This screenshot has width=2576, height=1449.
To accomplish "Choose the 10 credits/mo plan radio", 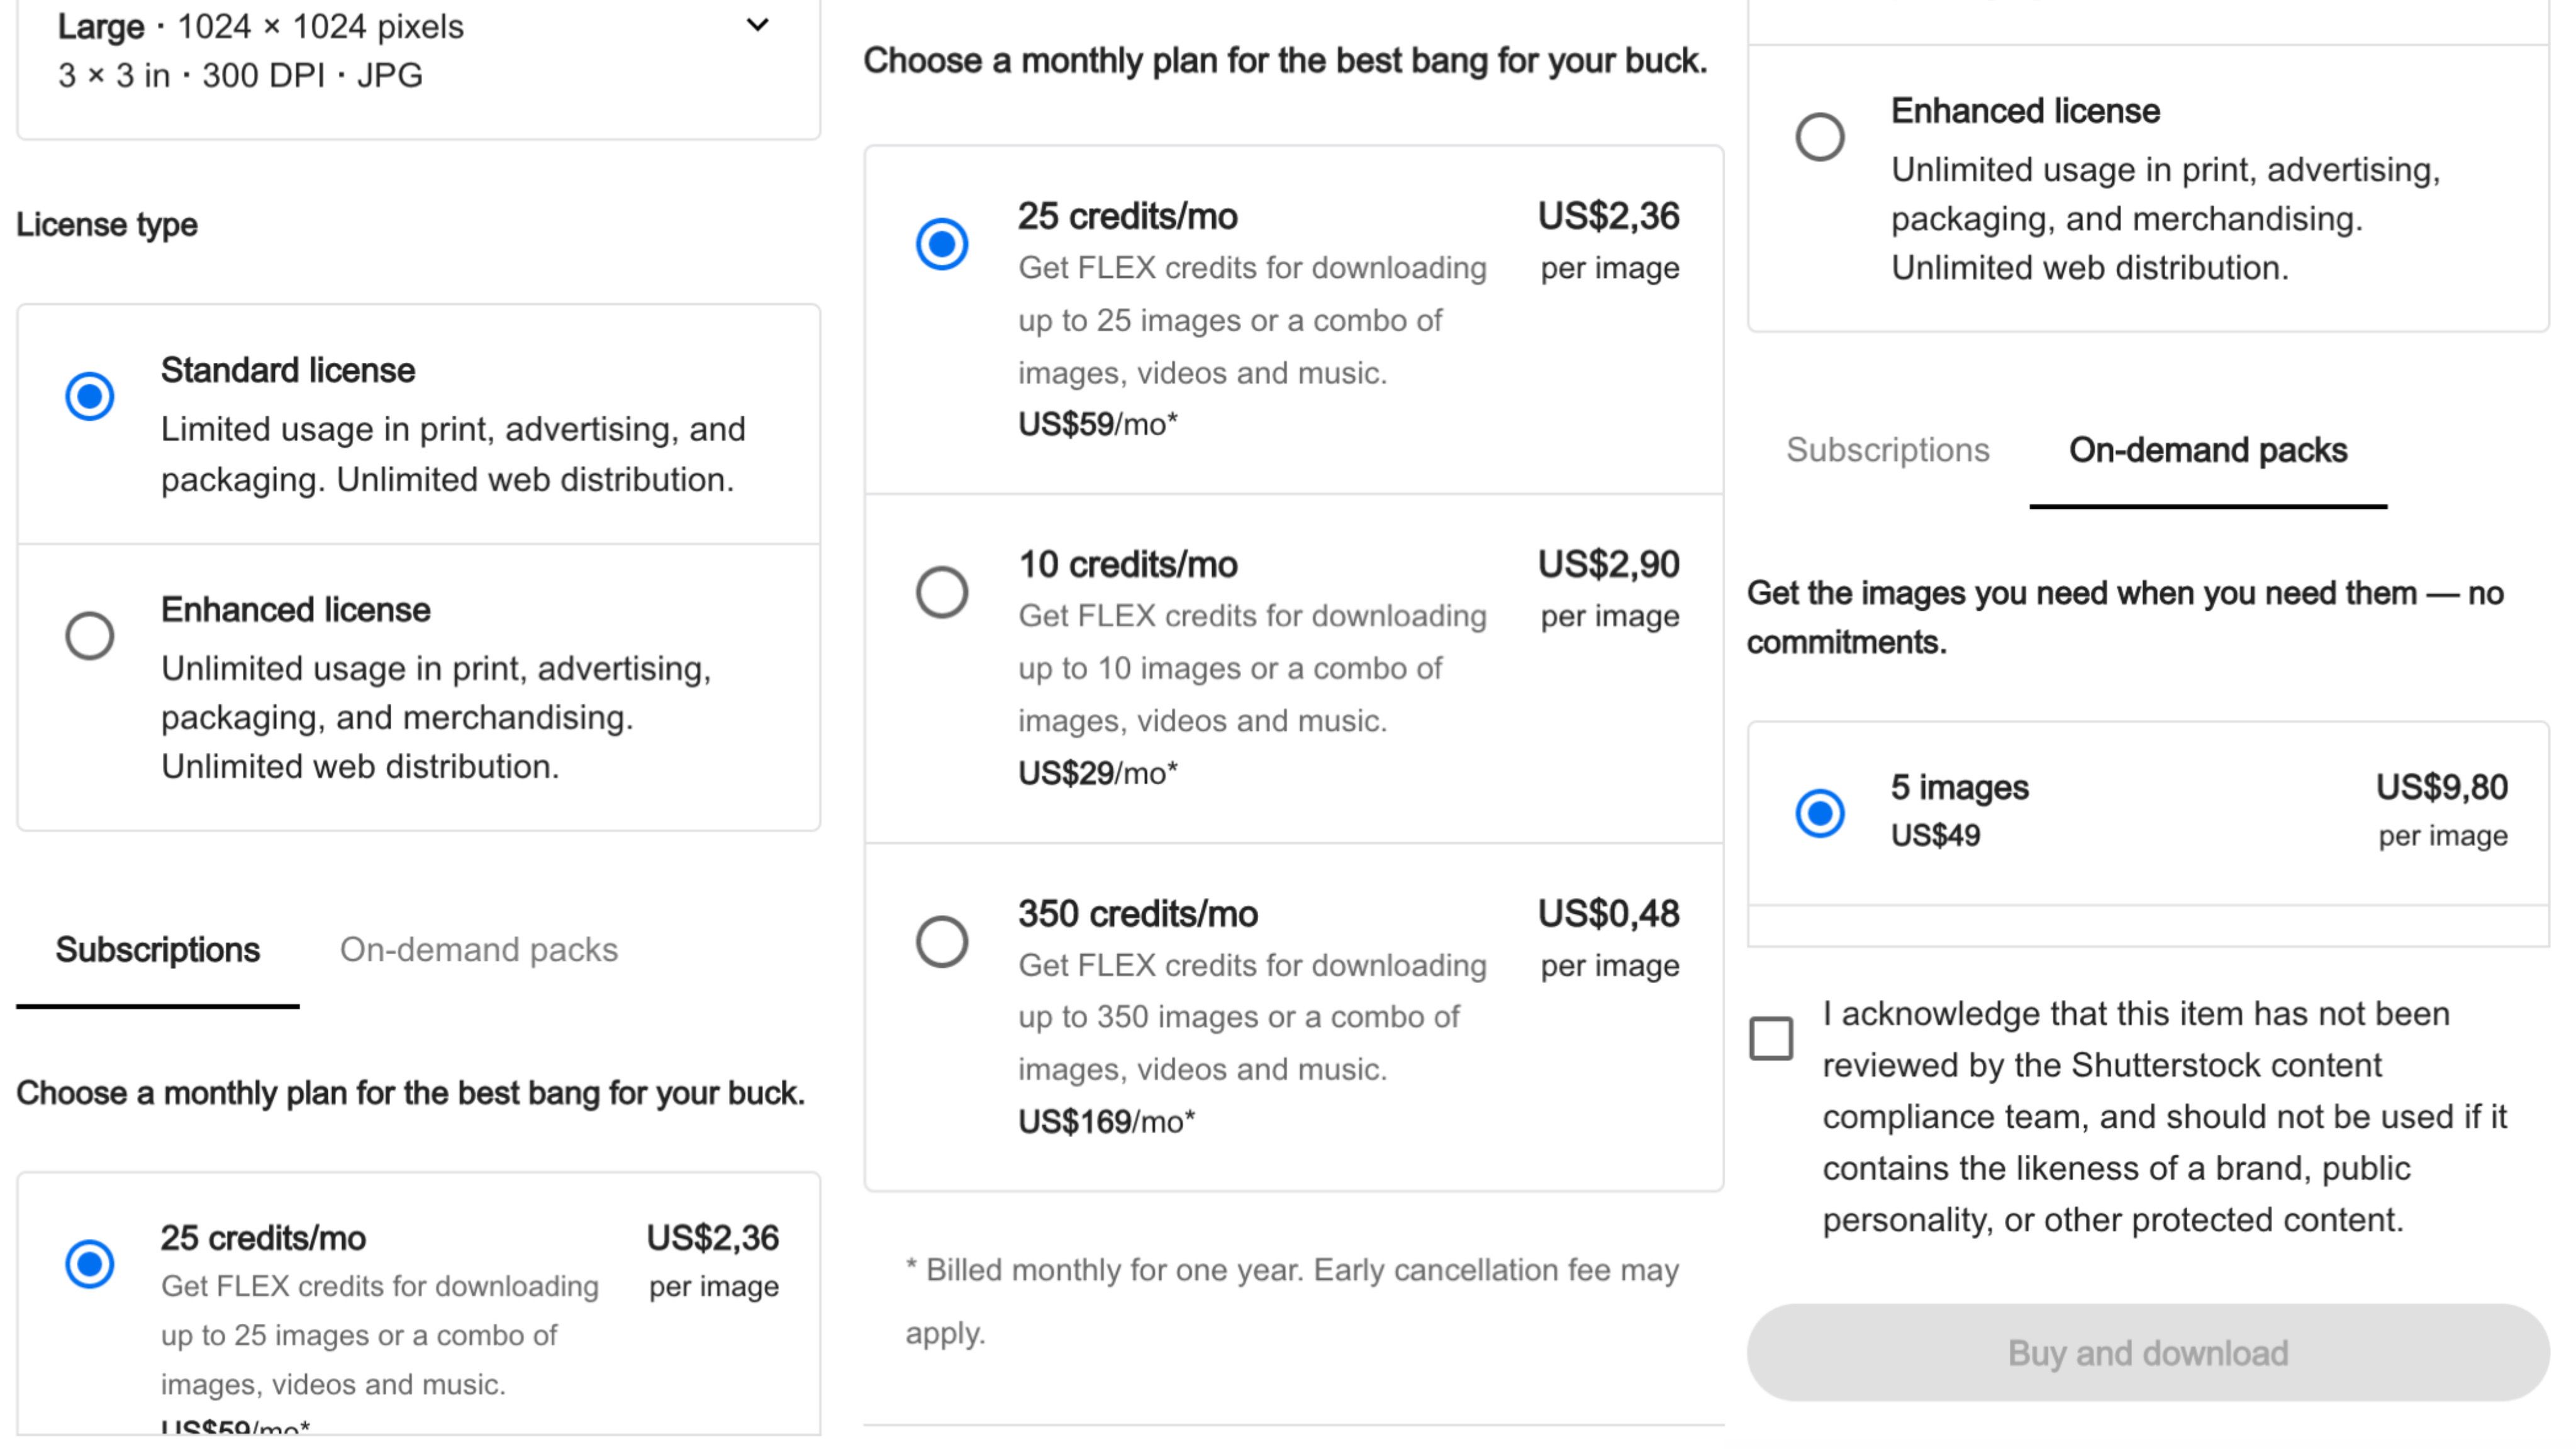I will [x=942, y=592].
